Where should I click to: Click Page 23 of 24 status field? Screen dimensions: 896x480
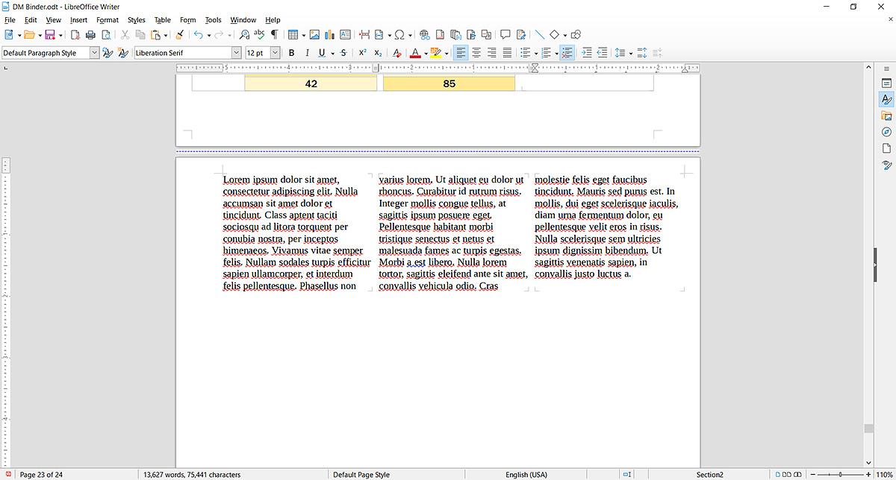click(x=41, y=474)
